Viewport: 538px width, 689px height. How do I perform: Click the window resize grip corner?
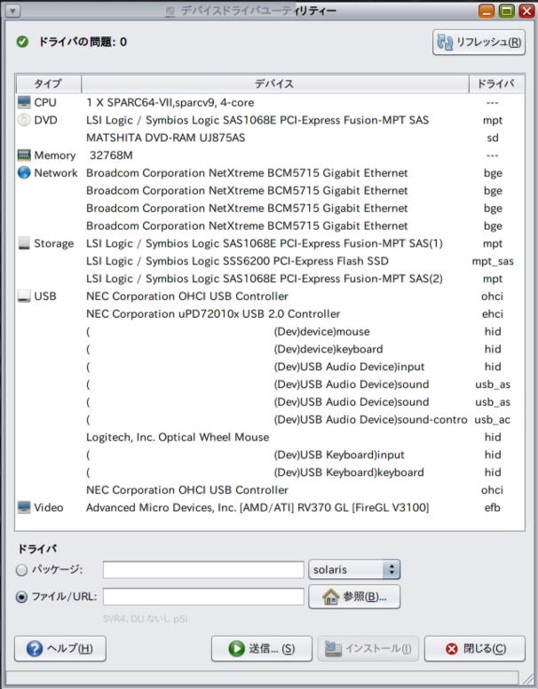coord(528,678)
